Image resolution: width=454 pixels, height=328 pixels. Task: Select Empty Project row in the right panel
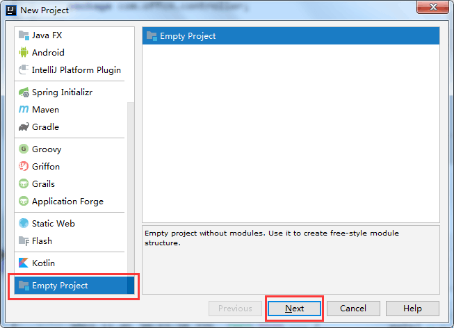[x=291, y=36]
